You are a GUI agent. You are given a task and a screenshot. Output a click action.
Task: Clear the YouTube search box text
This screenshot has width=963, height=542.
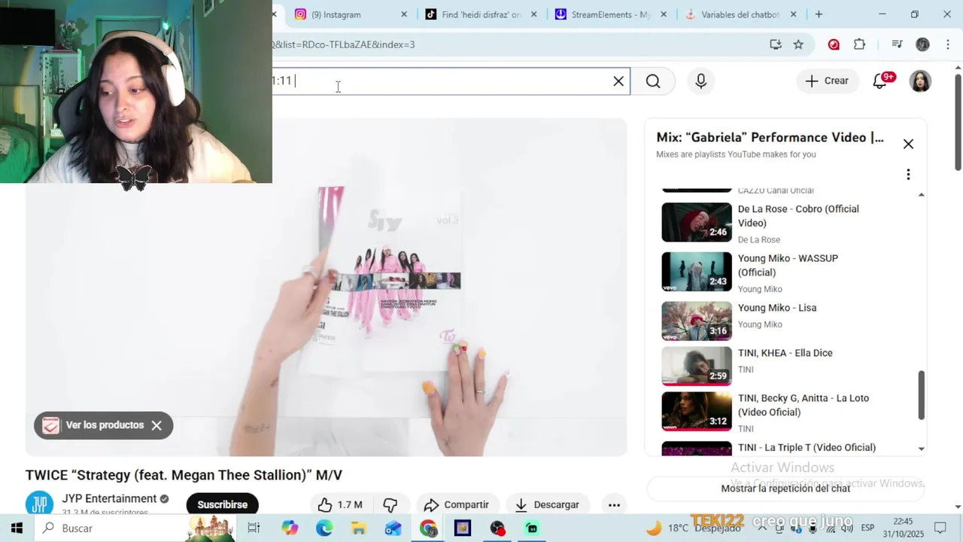tap(618, 81)
